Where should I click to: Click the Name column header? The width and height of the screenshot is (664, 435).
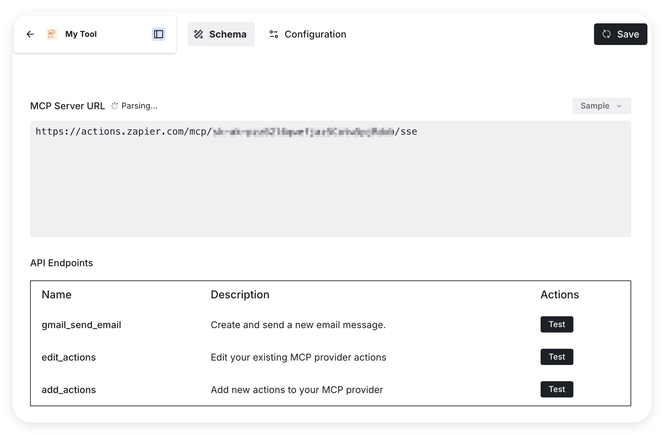coord(56,295)
